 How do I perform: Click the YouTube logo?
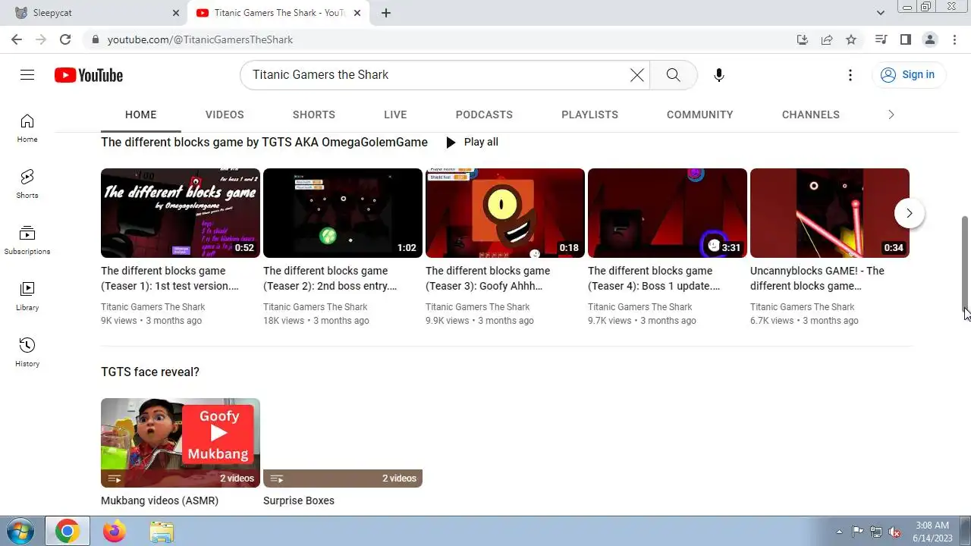pos(89,75)
